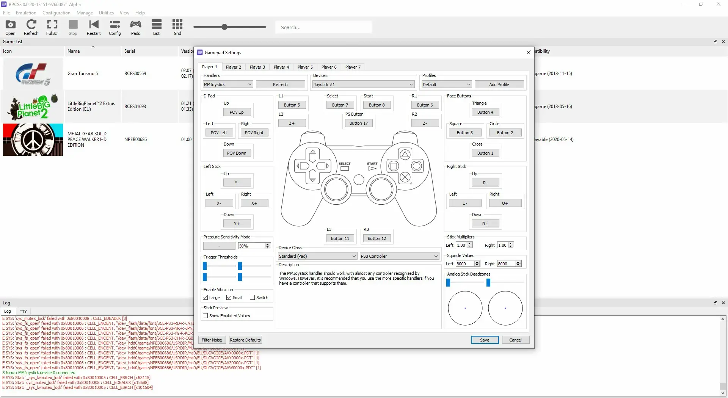Open the Configuration menu
The height and width of the screenshot is (398, 728).
pos(56,13)
